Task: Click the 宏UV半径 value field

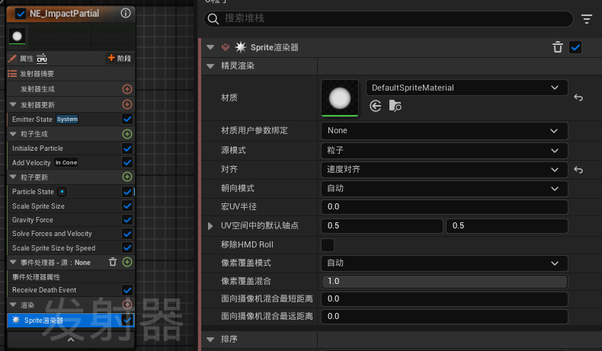Action: click(x=444, y=207)
